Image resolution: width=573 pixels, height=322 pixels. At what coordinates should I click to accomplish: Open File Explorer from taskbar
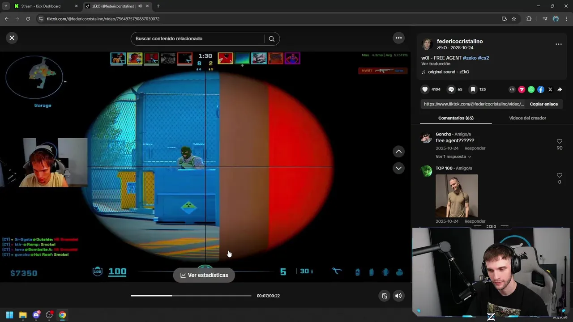pos(23,315)
